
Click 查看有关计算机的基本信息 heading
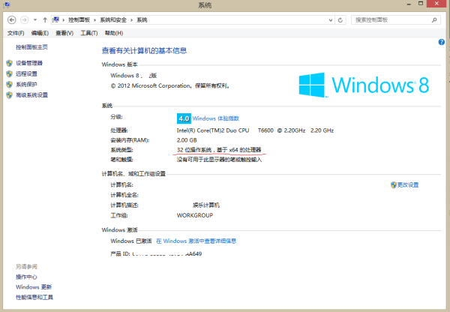[144, 51]
